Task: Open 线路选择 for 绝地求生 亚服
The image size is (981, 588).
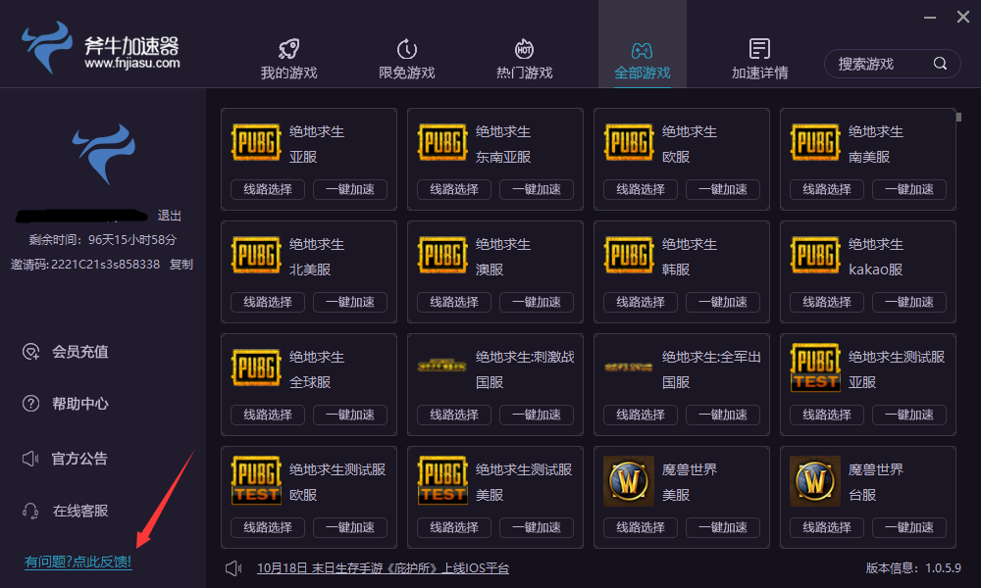Action: 266,189
